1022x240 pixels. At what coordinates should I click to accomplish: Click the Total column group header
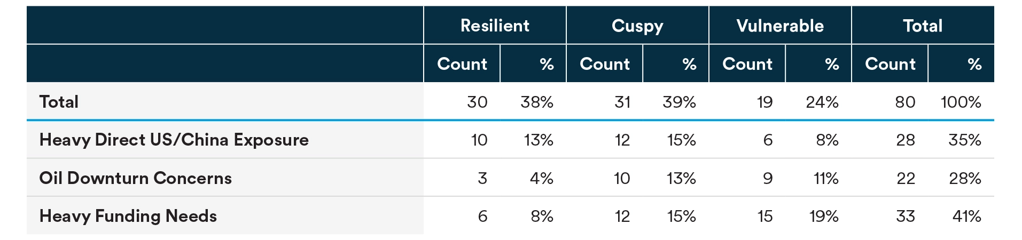(923, 26)
